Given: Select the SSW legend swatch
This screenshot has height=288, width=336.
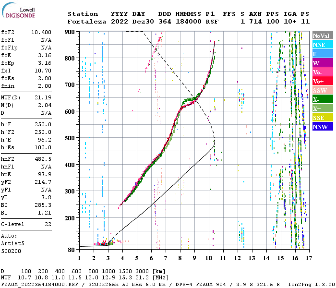Looking at the screenshot, I should click(323, 90).
